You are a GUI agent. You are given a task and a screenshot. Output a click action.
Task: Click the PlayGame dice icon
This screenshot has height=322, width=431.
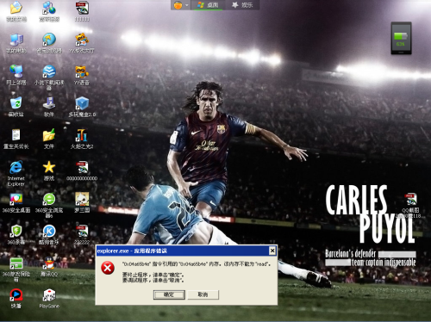click(x=49, y=295)
